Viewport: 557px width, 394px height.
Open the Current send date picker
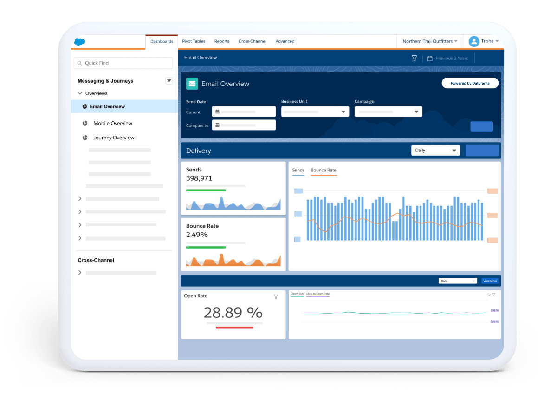244,112
